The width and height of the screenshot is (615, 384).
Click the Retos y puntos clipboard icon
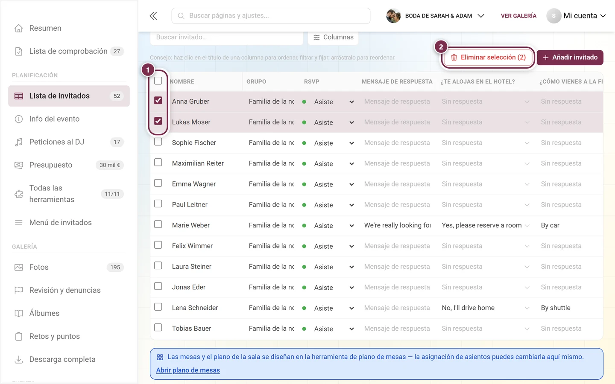point(19,336)
